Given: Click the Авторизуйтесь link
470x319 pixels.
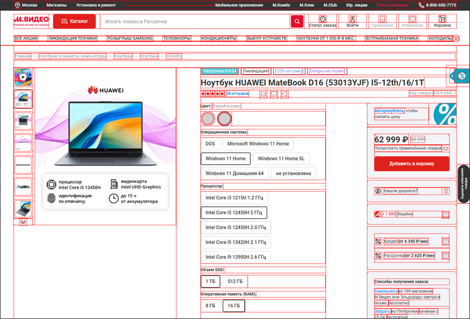Looking at the screenshot, I should click(x=389, y=111).
